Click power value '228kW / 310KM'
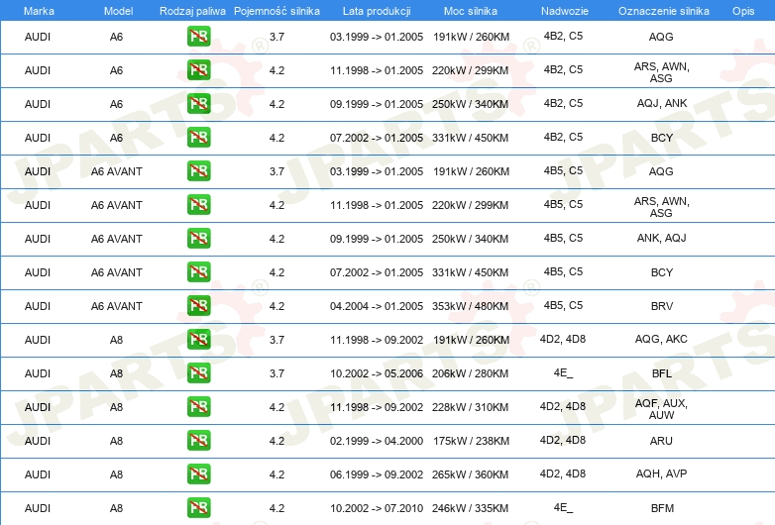The height and width of the screenshot is (525, 775). (x=470, y=407)
